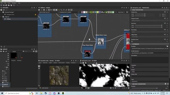Image resolution: width=170 pixels, height=95 pixels.
Task: Click the light bulb icon in 3D view
Action: pos(39,68)
